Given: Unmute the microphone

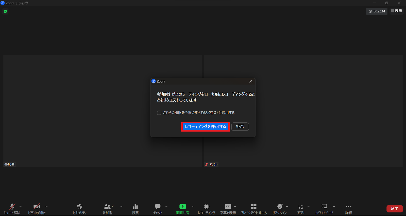Looking at the screenshot, I should (x=12, y=207).
